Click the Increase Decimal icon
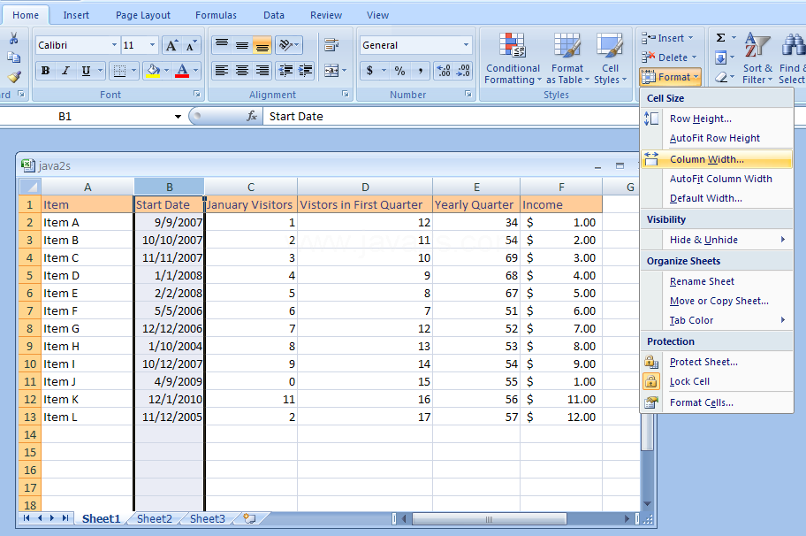Image resolution: width=806 pixels, height=536 pixels. click(443, 71)
